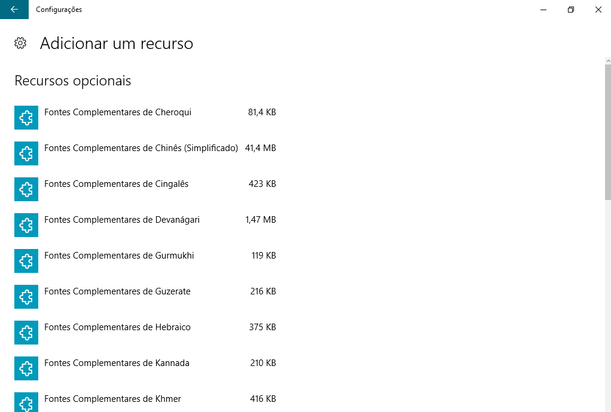The image size is (611, 412).
Task: Click the puzzle icon for Gurmukhi fonts
Action: (x=26, y=261)
